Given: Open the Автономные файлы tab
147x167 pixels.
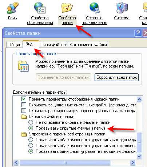Looking at the screenshot, I should pos(88,45).
